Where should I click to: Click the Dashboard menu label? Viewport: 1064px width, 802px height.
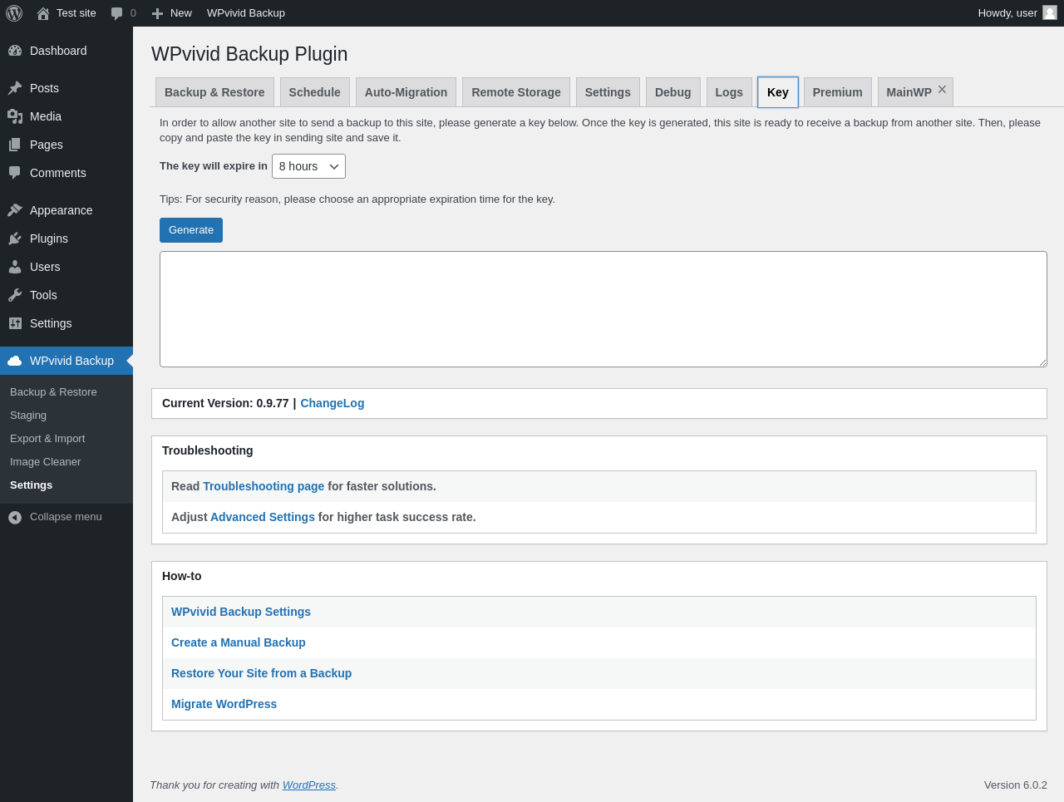pos(58,51)
